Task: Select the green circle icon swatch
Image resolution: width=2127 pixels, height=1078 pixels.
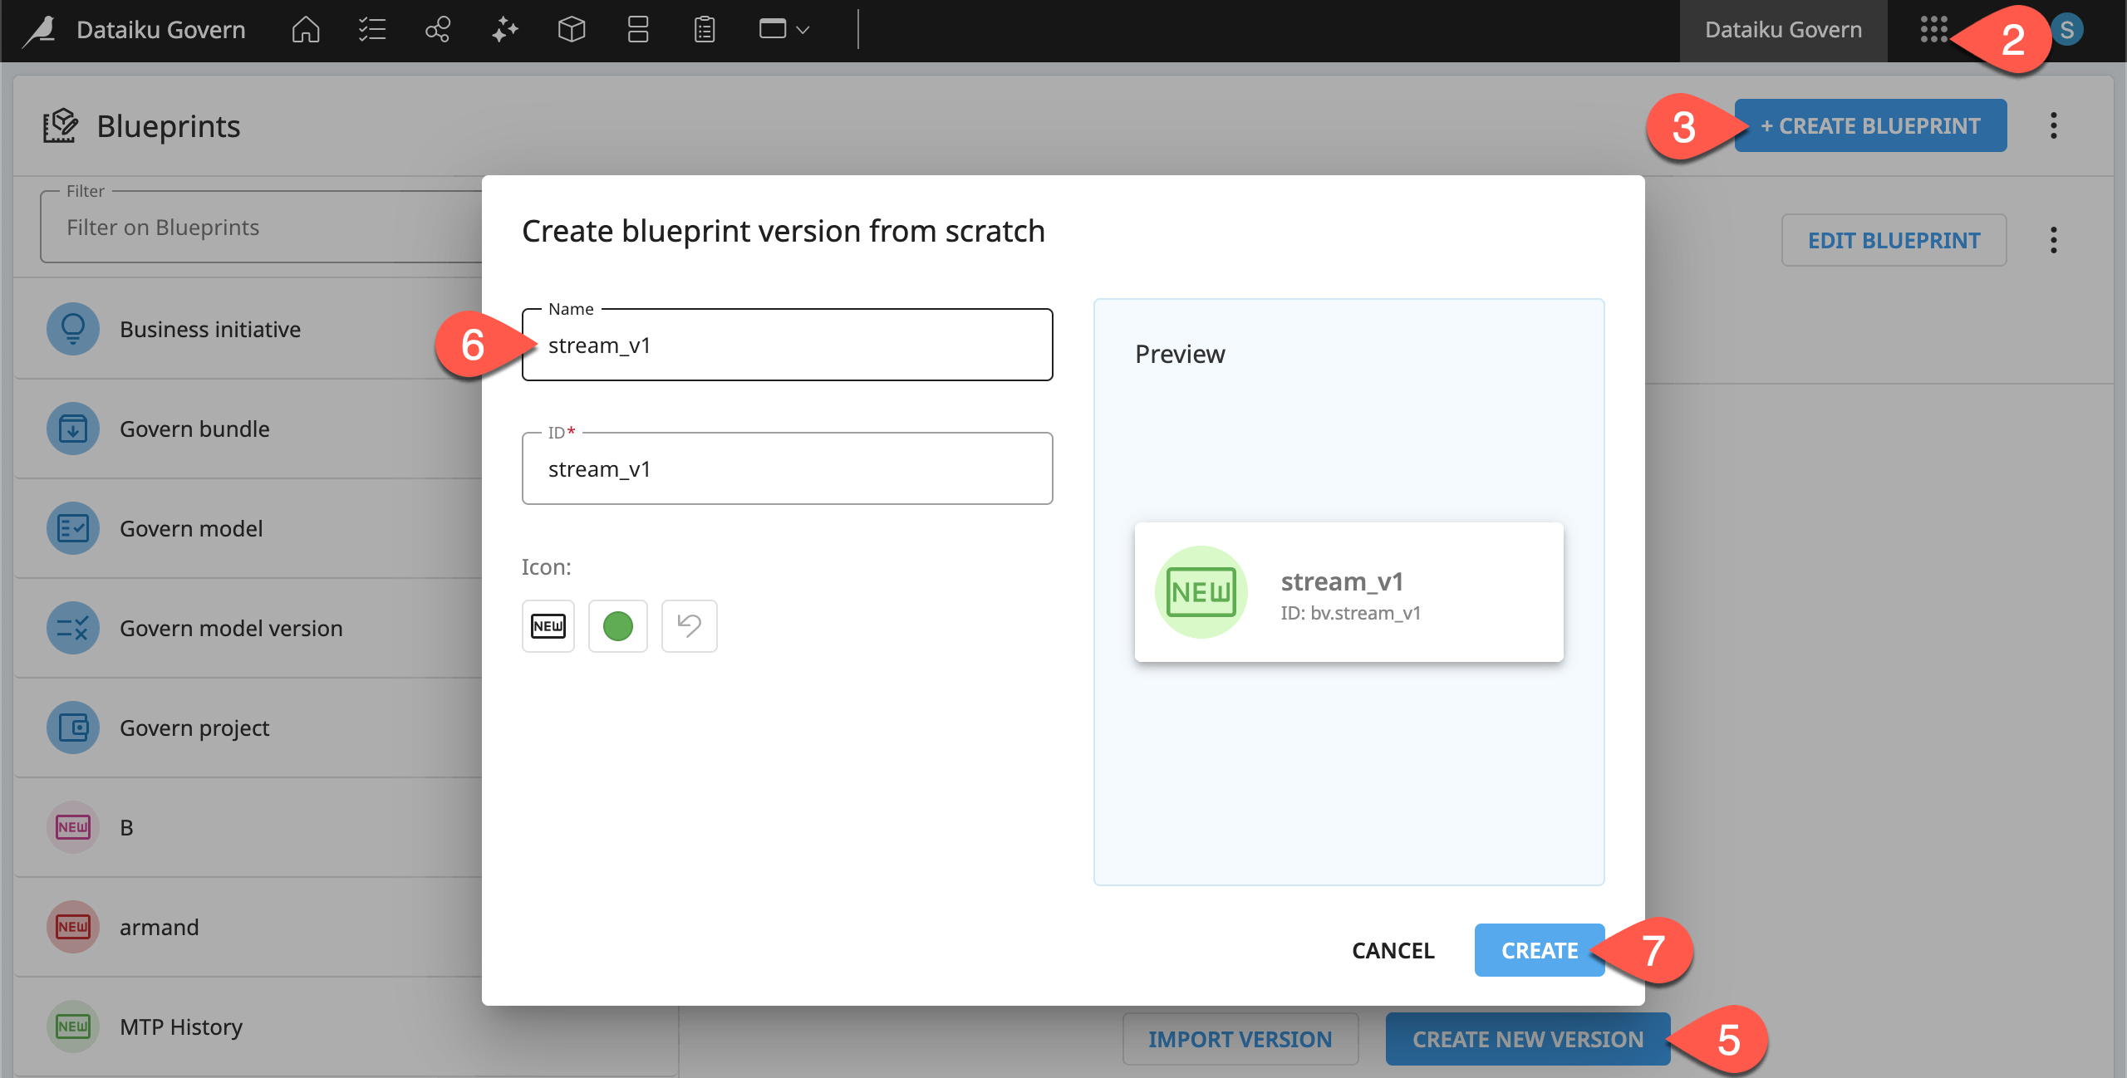Action: [x=618, y=625]
